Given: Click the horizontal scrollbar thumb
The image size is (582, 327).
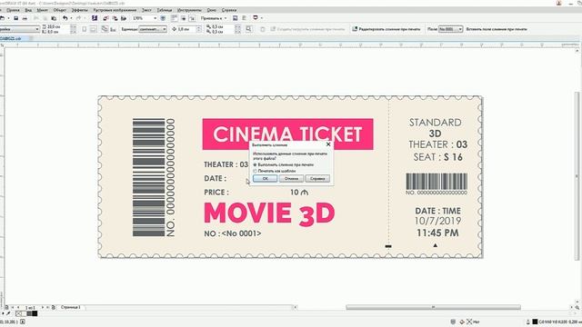Looking at the screenshot, I should pos(433,307).
